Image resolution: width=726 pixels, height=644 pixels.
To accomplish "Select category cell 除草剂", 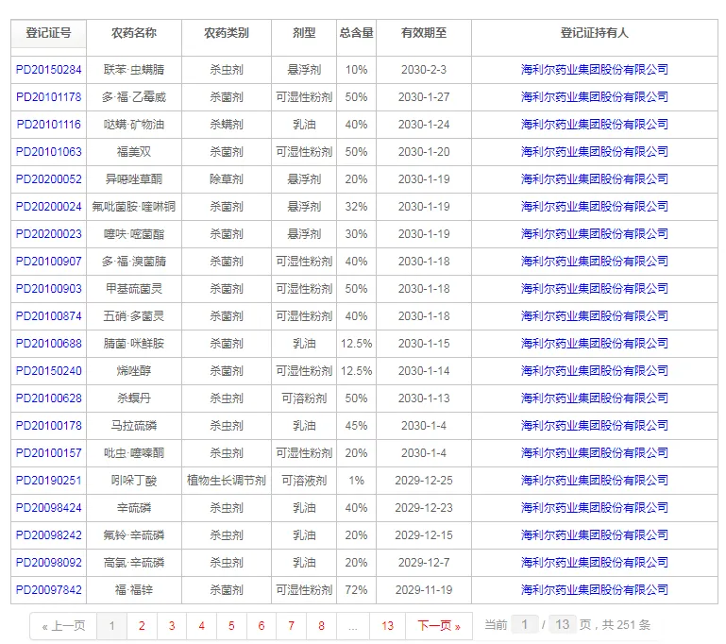I will click(x=227, y=179).
